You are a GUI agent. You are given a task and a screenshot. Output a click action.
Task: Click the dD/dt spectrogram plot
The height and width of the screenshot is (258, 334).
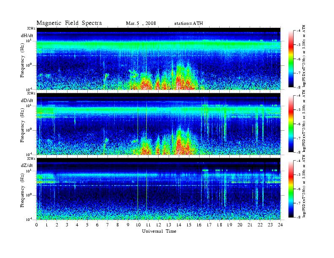point(159,124)
